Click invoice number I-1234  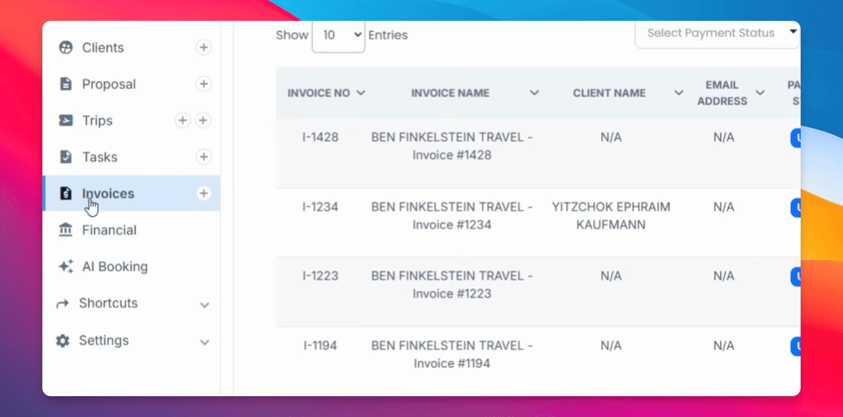point(320,207)
